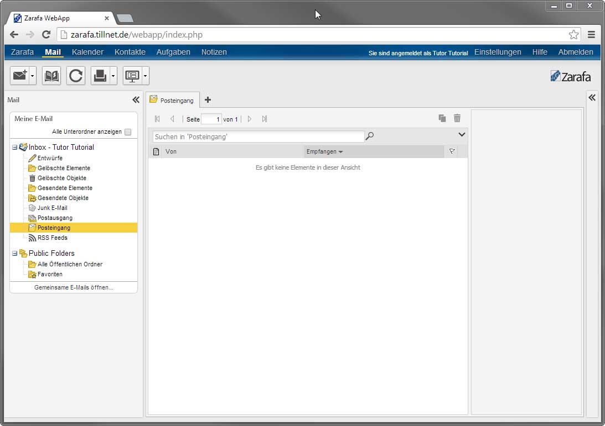Select the Inbox - Tutor Tutorial store
Viewport: 605px width, 426px height.
tap(61, 147)
